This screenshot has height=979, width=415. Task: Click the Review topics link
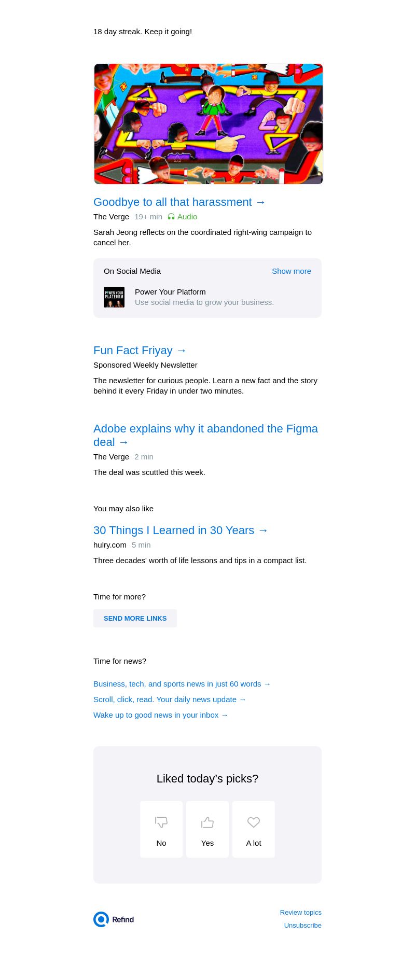[x=300, y=913]
